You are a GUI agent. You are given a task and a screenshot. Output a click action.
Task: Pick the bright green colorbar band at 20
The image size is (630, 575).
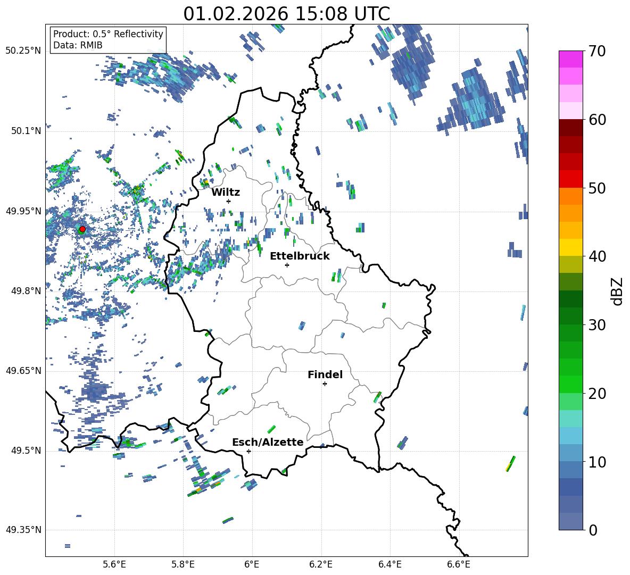click(x=571, y=385)
